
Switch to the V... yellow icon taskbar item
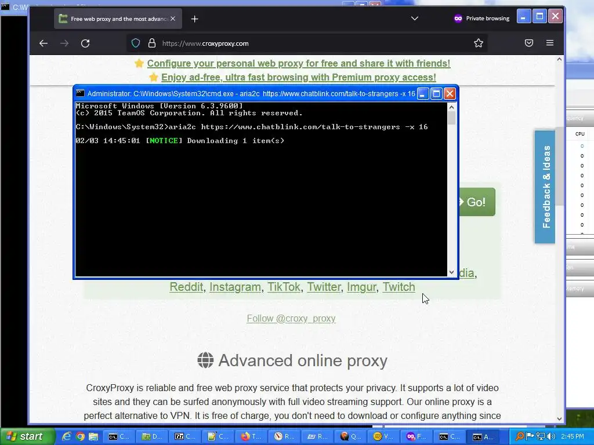point(383,436)
